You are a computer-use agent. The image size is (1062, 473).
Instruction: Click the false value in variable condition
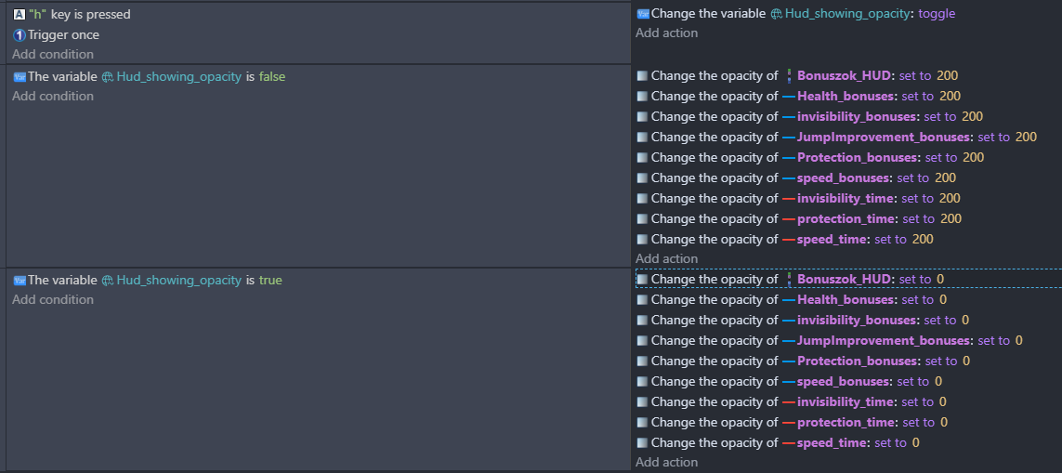[x=272, y=76]
